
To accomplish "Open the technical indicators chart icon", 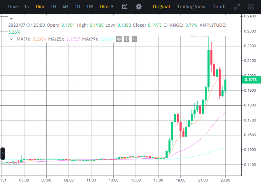I will pos(125,7).
